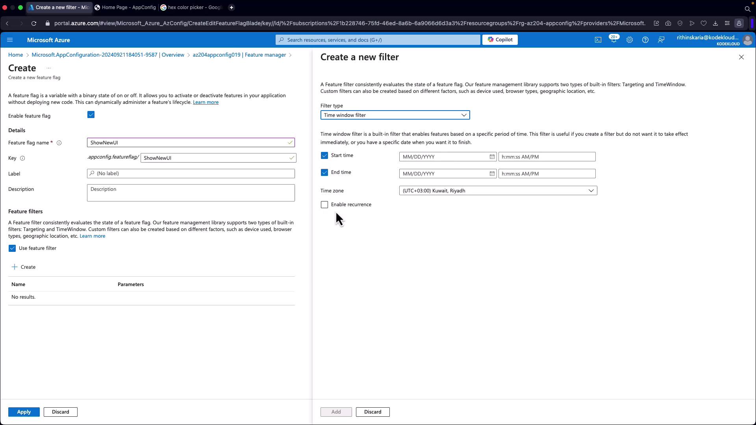Image resolution: width=756 pixels, height=425 pixels.
Task: Open Azure Cloud Shell icon
Action: click(x=598, y=40)
